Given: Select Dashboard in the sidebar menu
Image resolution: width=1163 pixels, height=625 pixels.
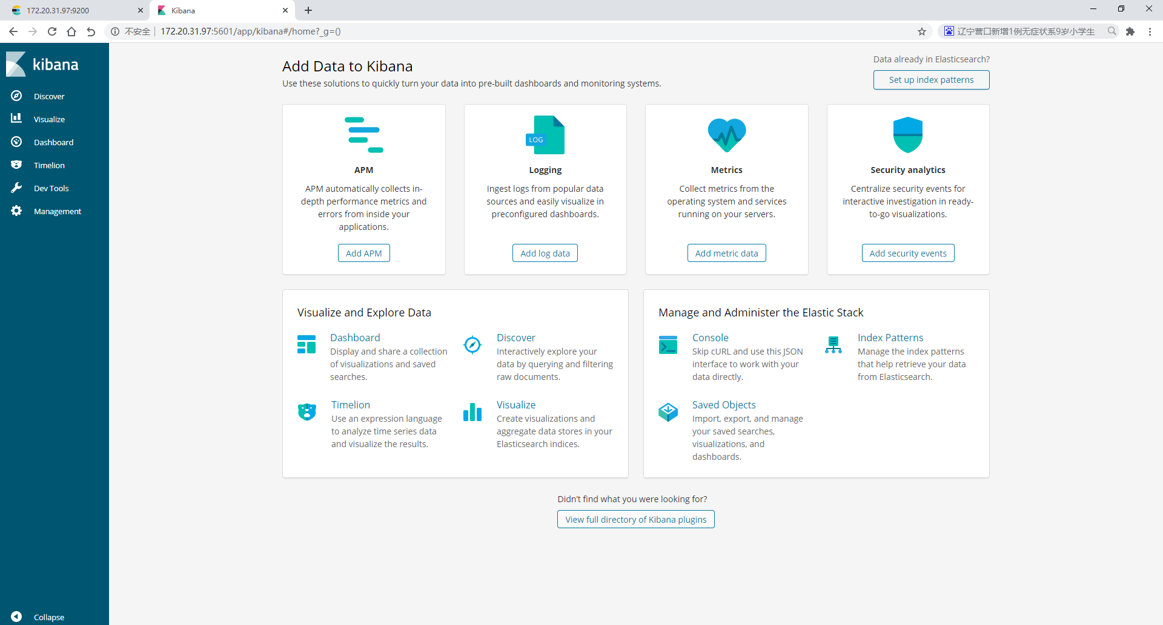Looking at the screenshot, I should (x=55, y=142).
